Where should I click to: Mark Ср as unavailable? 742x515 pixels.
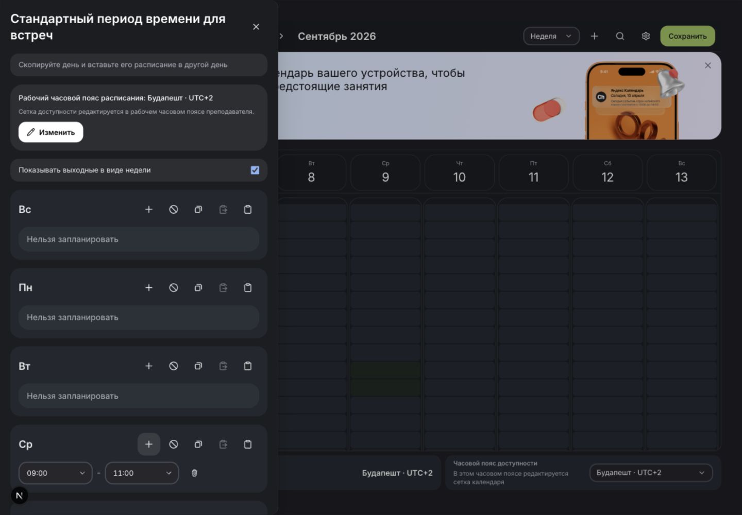tap(174, 444)
